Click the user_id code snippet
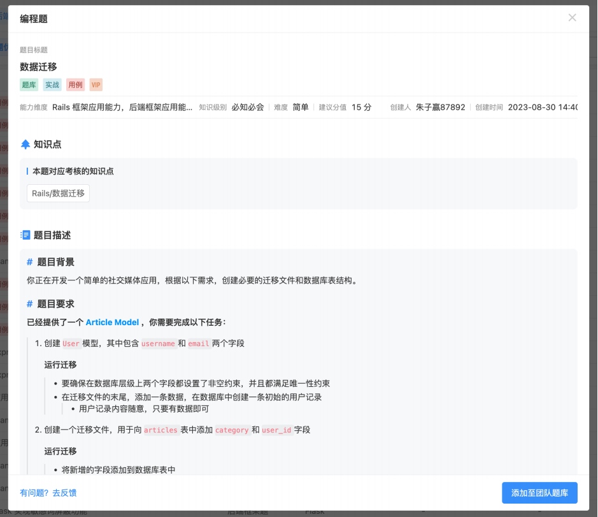598x517 pixels. click(x=276, y=430)
